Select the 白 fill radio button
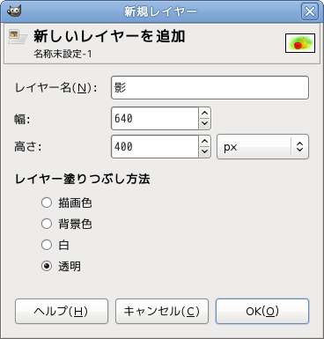The width and height of the screenshot is (324, 339). (47, 245)
